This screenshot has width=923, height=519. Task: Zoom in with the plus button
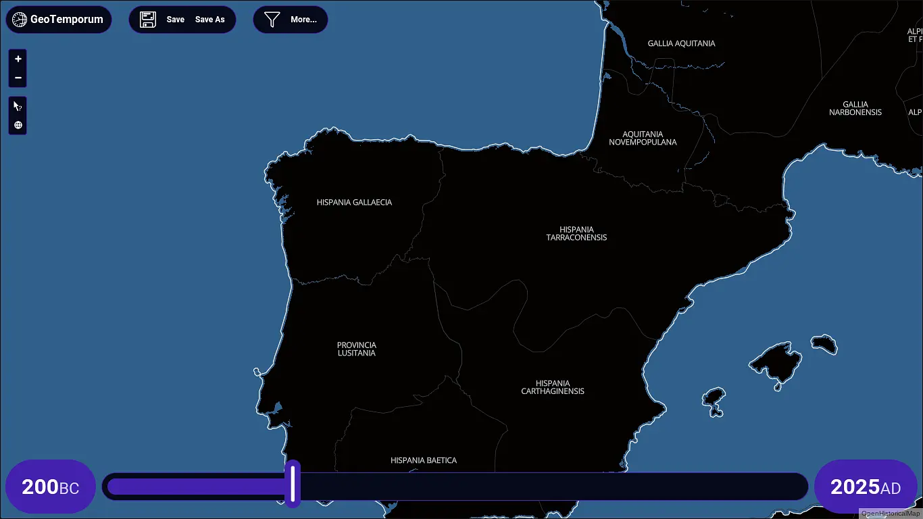click(x=18, y=59)
